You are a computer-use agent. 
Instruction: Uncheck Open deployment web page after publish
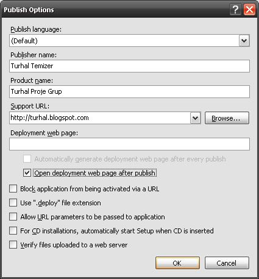pyautogui.click(x=27, y=173)
